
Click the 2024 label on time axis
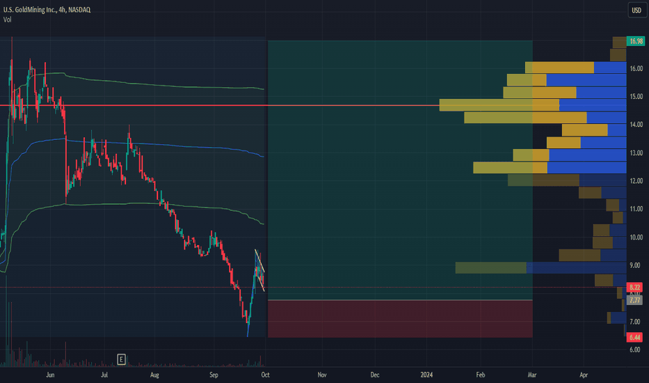[426, 375]
